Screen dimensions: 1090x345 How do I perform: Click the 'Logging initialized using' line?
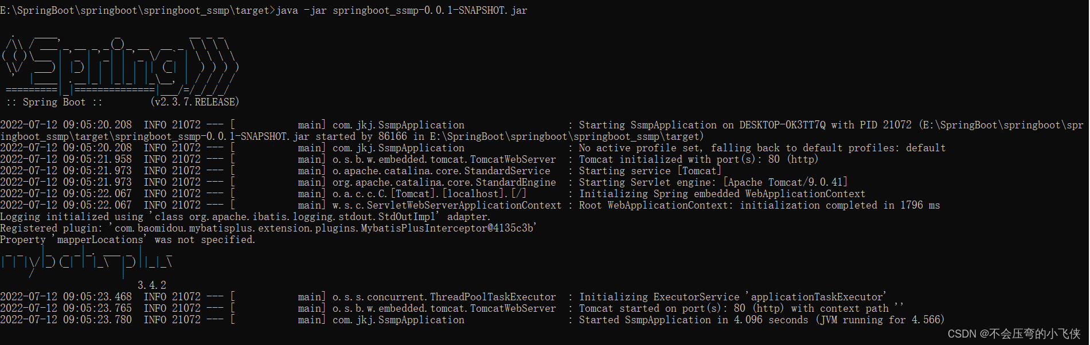point(245,217)
